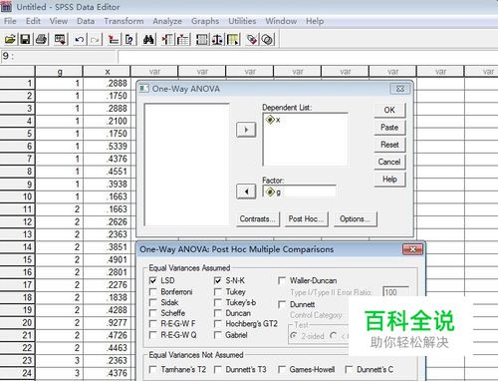Click left arrow button beside Factor field
Viewport: 498px width, 381px height.
point(246,191)
